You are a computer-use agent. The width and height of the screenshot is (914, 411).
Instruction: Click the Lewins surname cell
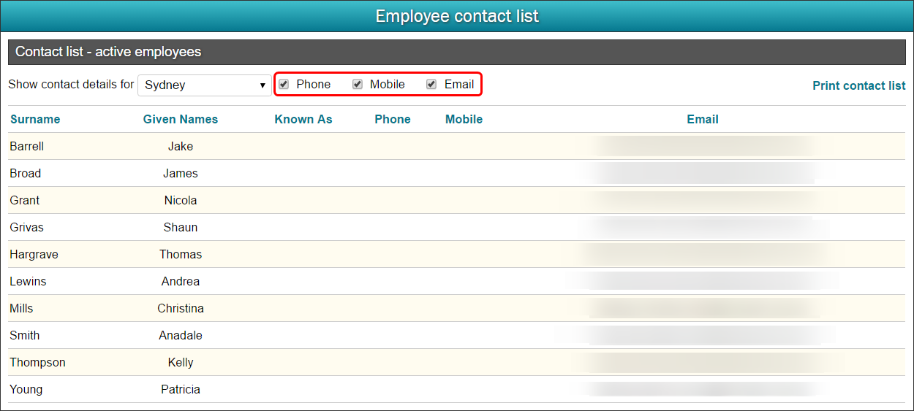tap(28, 281)
